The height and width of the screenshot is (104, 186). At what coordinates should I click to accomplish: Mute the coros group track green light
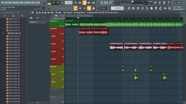(x=63, y=72)
